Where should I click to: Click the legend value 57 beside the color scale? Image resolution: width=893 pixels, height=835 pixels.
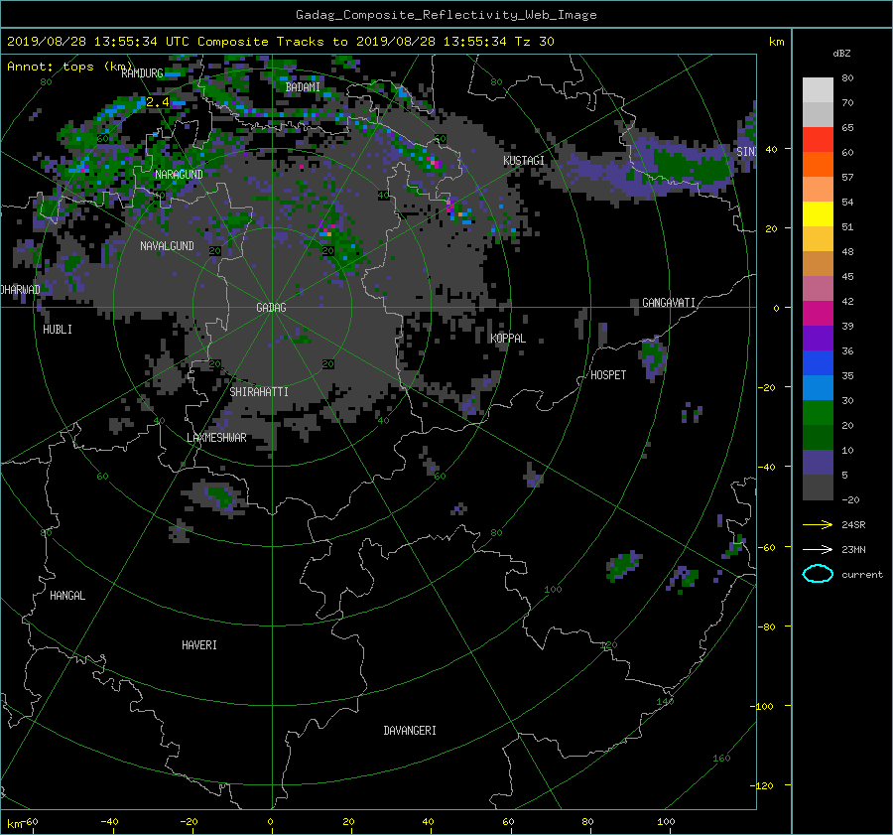pos(847,178)
